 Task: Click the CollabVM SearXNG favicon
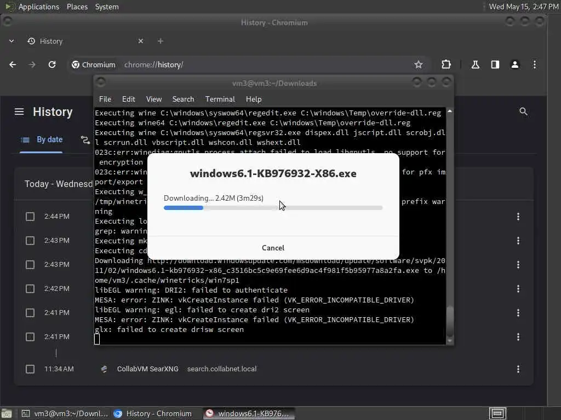(104, 369)
